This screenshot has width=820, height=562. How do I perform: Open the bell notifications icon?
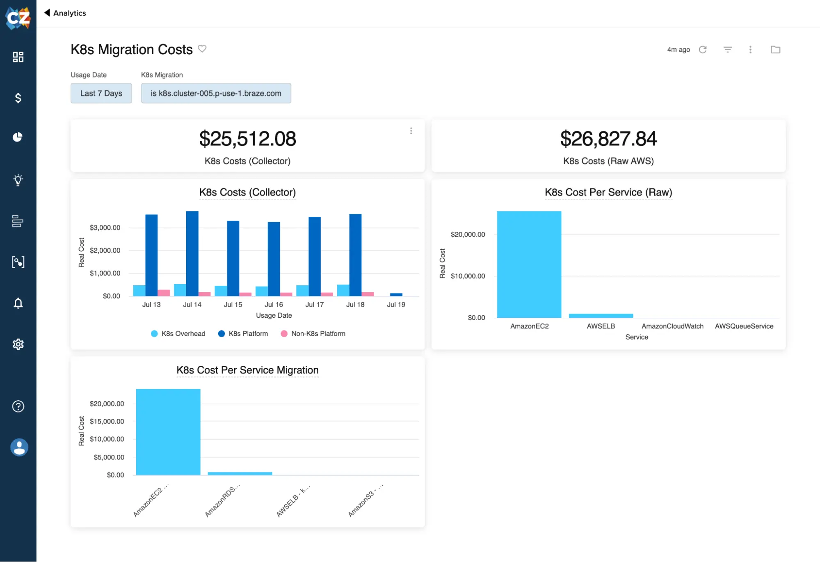tap(18, 303)
